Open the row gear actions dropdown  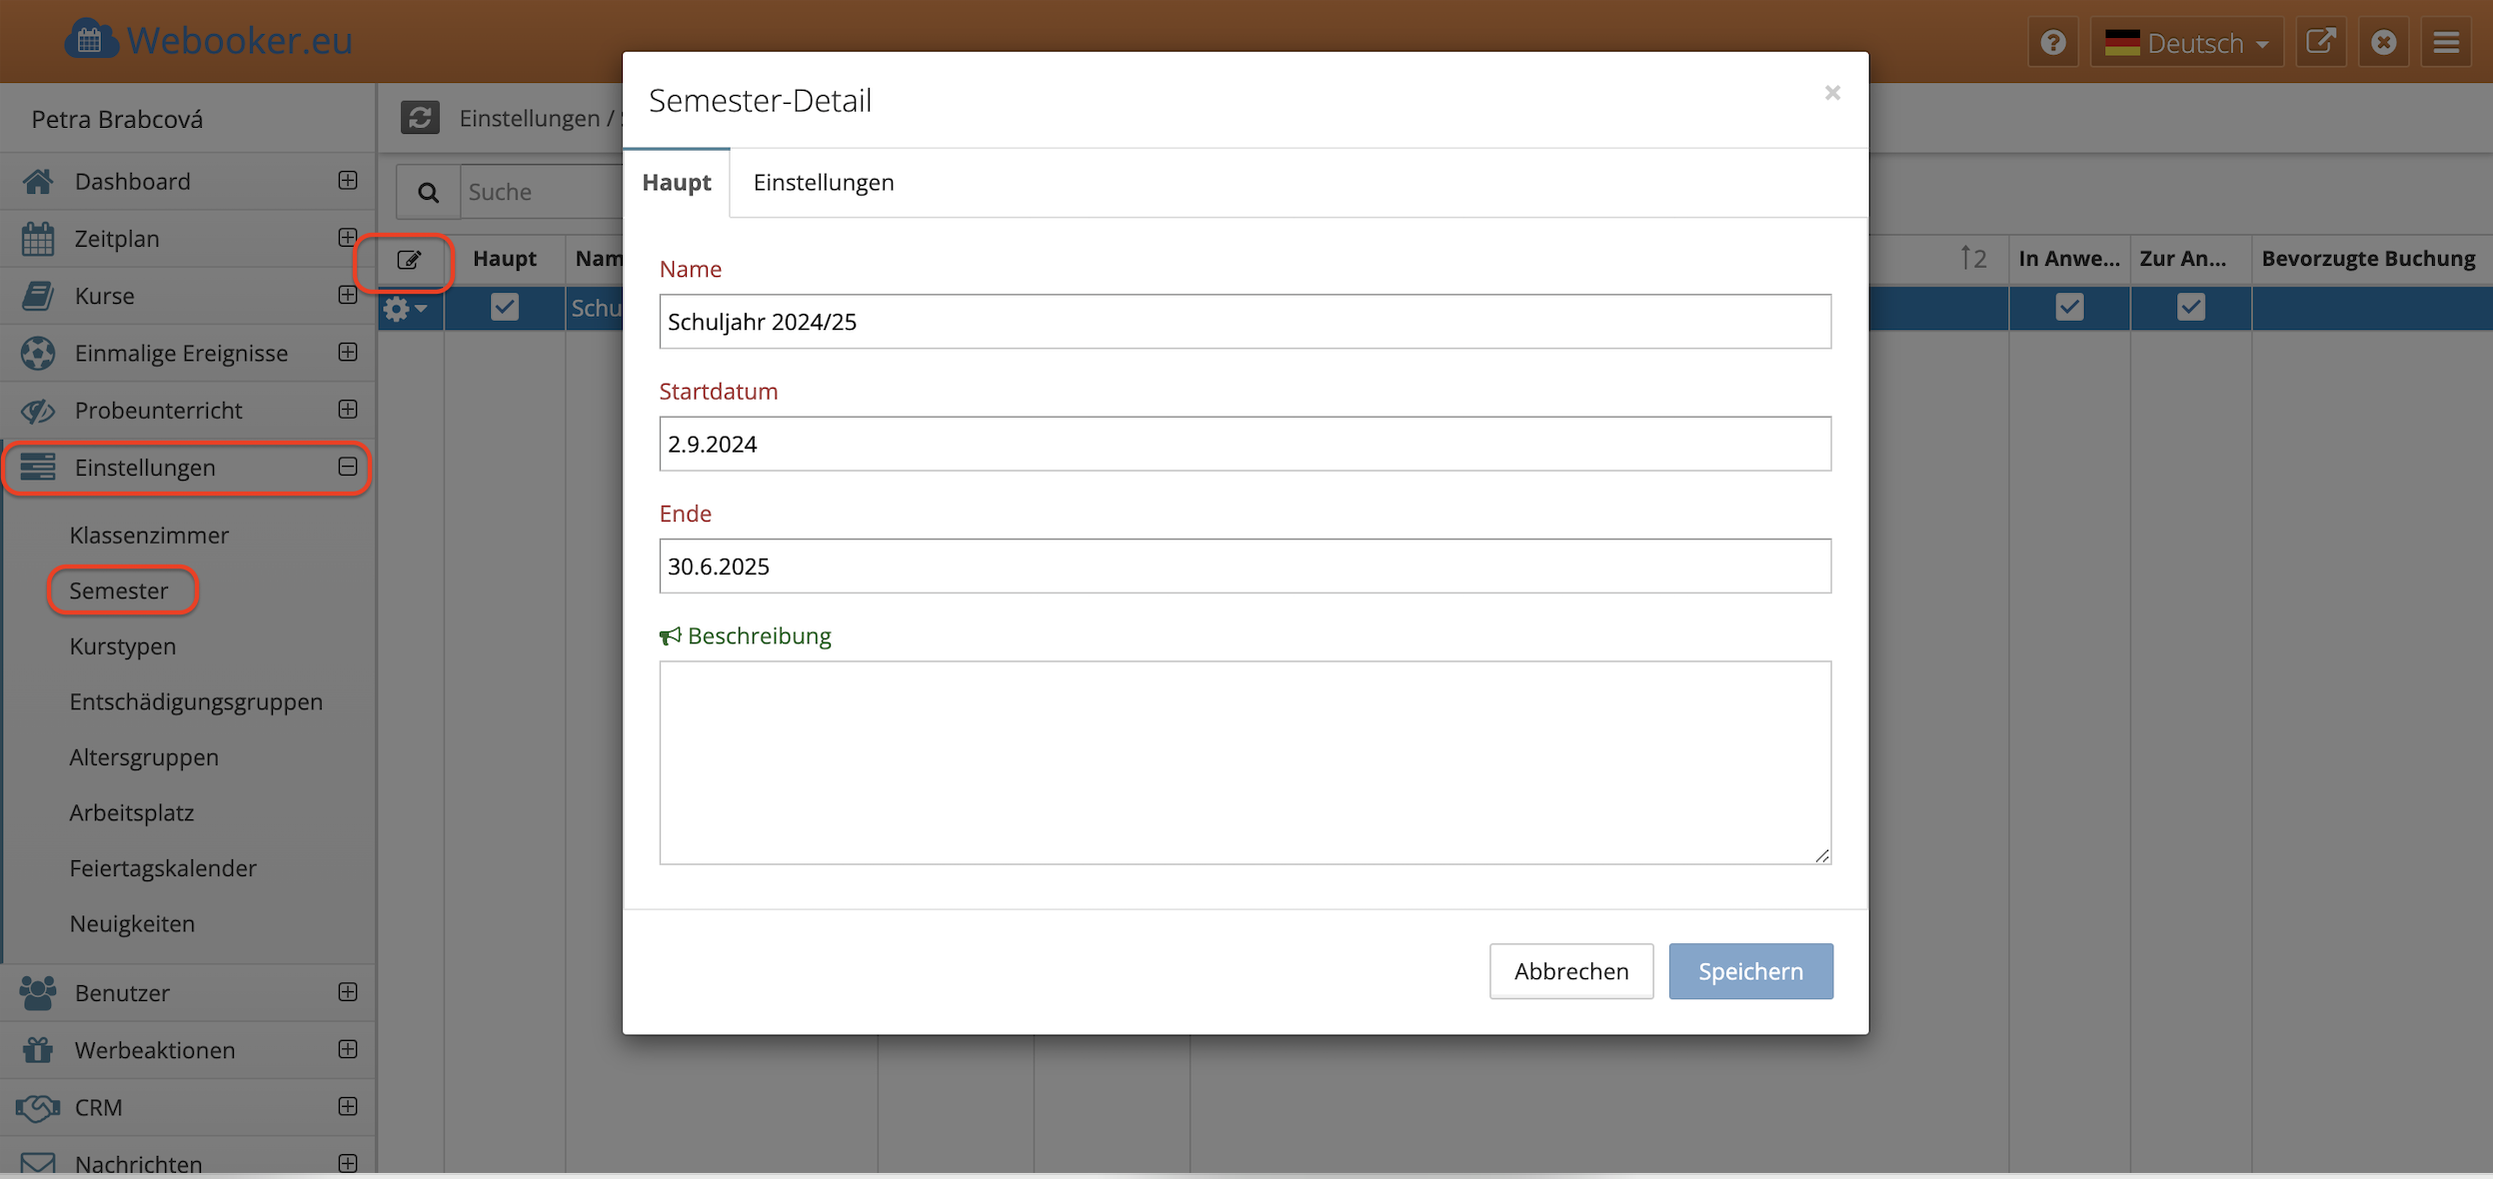tap(405, 309)
